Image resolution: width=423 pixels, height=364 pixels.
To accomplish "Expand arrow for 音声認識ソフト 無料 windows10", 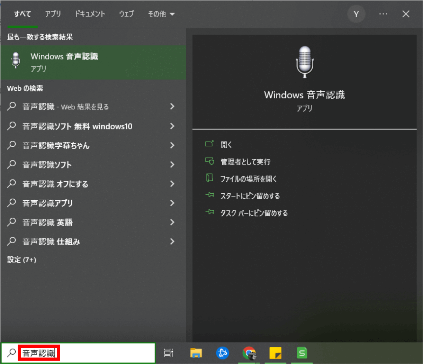I will pos(172,126).
